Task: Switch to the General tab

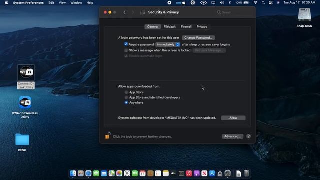Action: pyautogui.click(x=153, y=26)
